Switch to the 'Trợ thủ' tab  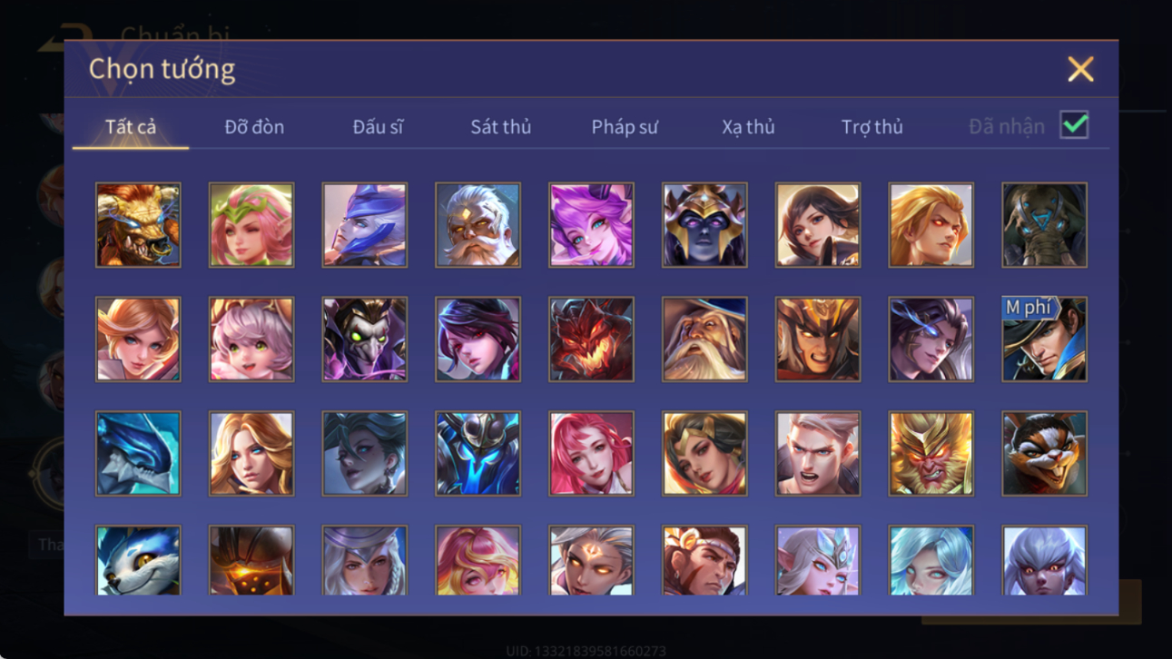[872, 127]
